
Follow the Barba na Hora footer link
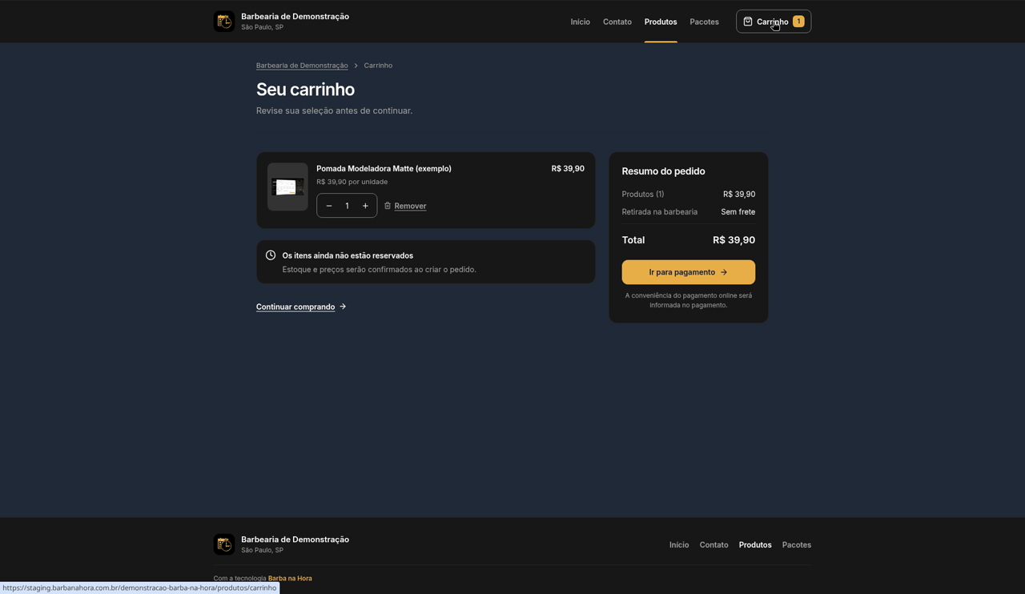pyautogui.click(x=290, y=578)
